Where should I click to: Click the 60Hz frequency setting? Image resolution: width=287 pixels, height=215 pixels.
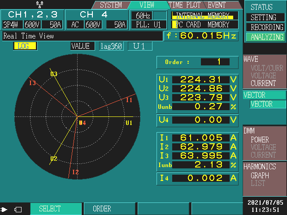142,16
